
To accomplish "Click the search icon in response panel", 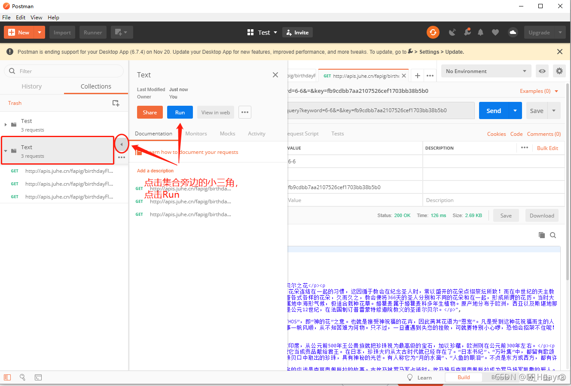I will coord(553,235).
